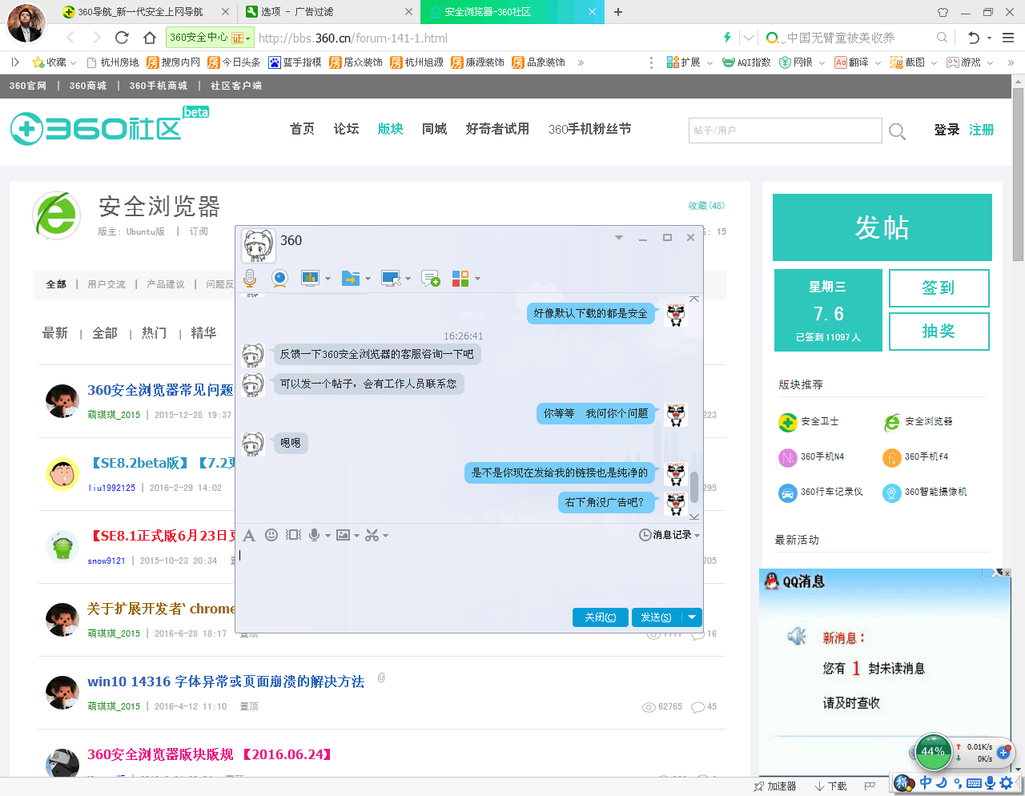
Task: Open the win10 14316 字体异常 post link
Action: point(226,681)
